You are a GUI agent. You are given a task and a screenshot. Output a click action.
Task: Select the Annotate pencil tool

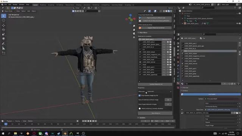tap(3, 44)
